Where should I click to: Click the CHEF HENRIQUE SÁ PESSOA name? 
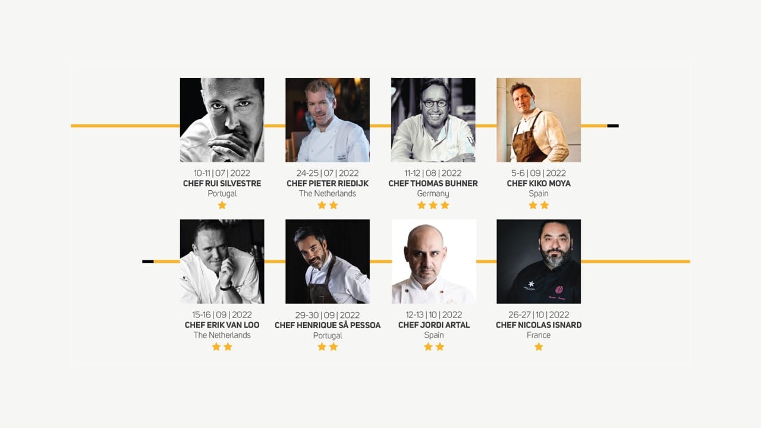pos(328,325)
